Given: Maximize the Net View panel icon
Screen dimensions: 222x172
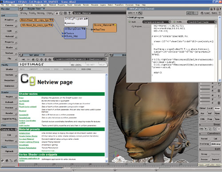Looking at the screenshot, I should click(x=106, y=55).
